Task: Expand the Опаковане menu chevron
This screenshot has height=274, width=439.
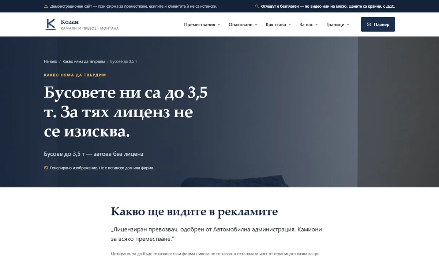Action: [x=256, y=24]
